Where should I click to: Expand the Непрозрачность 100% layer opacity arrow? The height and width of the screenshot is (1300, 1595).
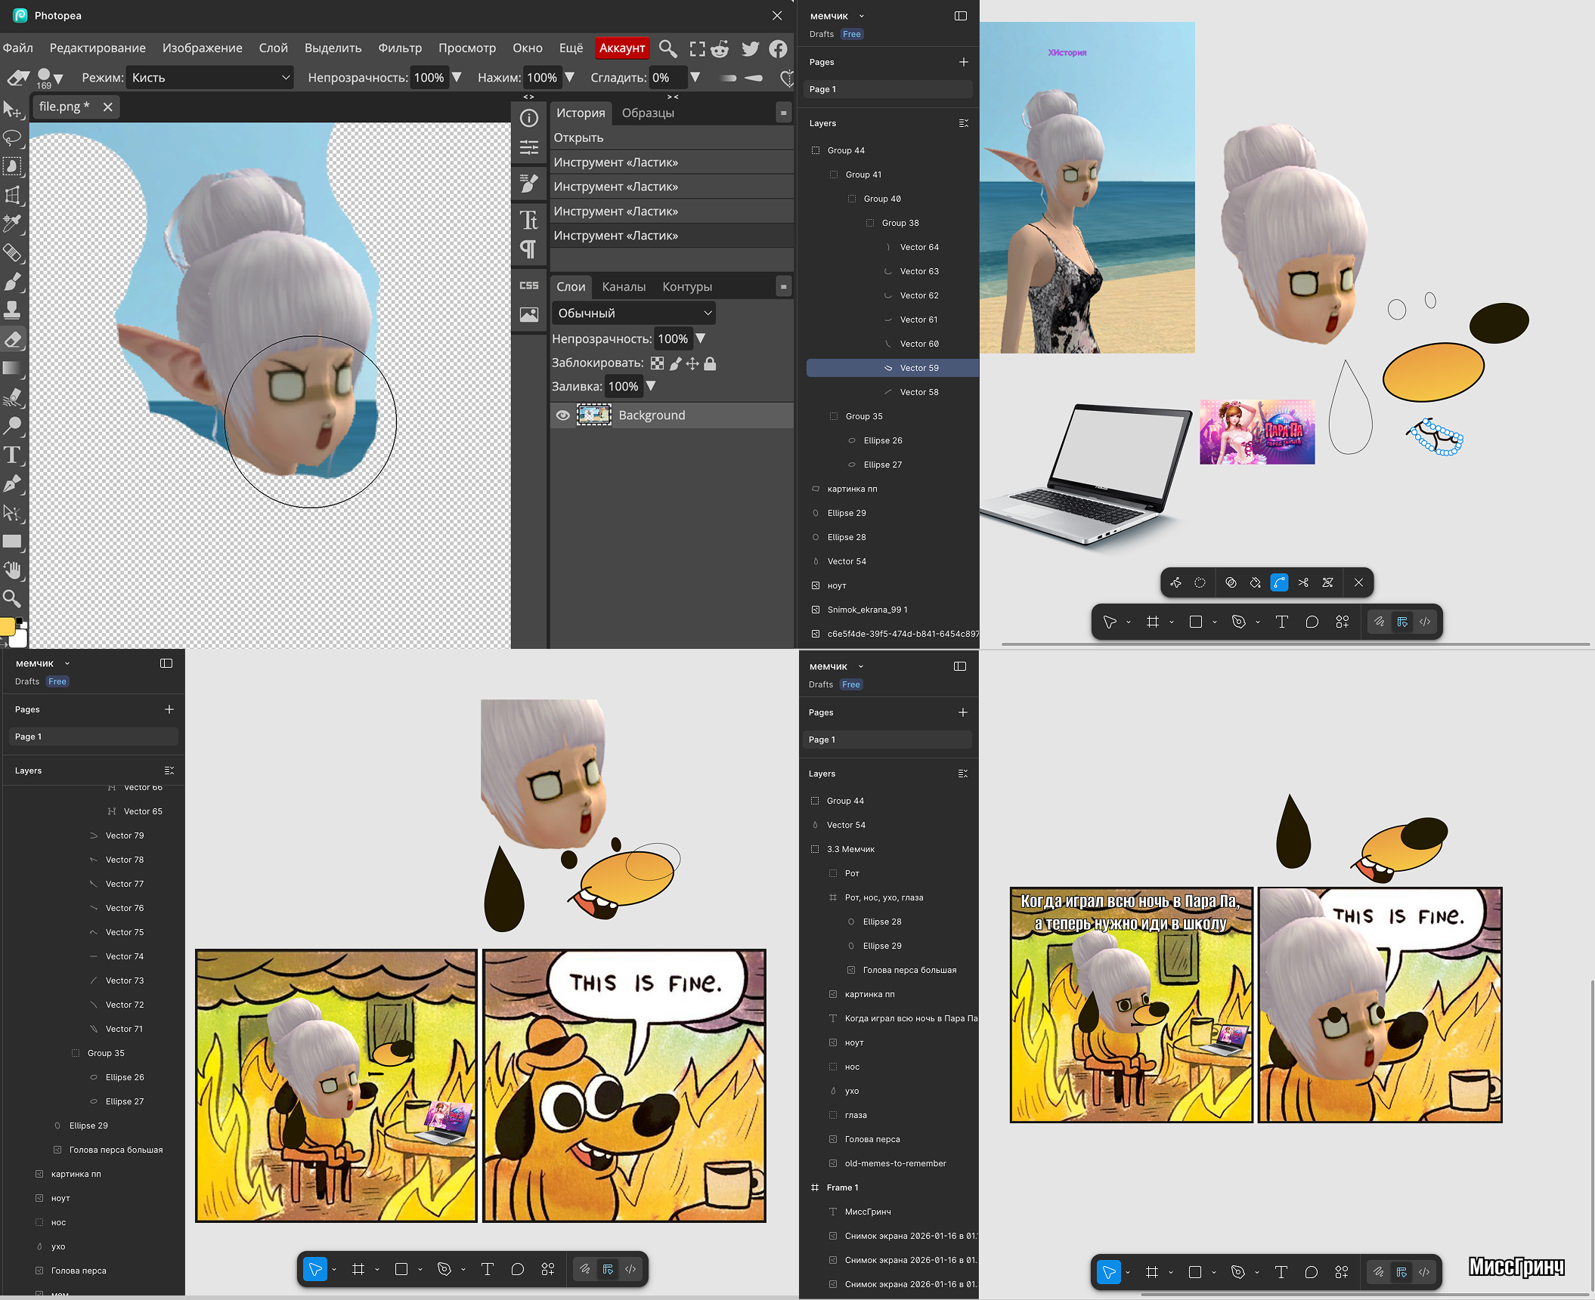[701, 338]
